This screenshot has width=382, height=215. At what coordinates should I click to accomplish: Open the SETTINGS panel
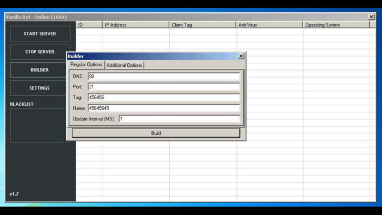(38, 88)
